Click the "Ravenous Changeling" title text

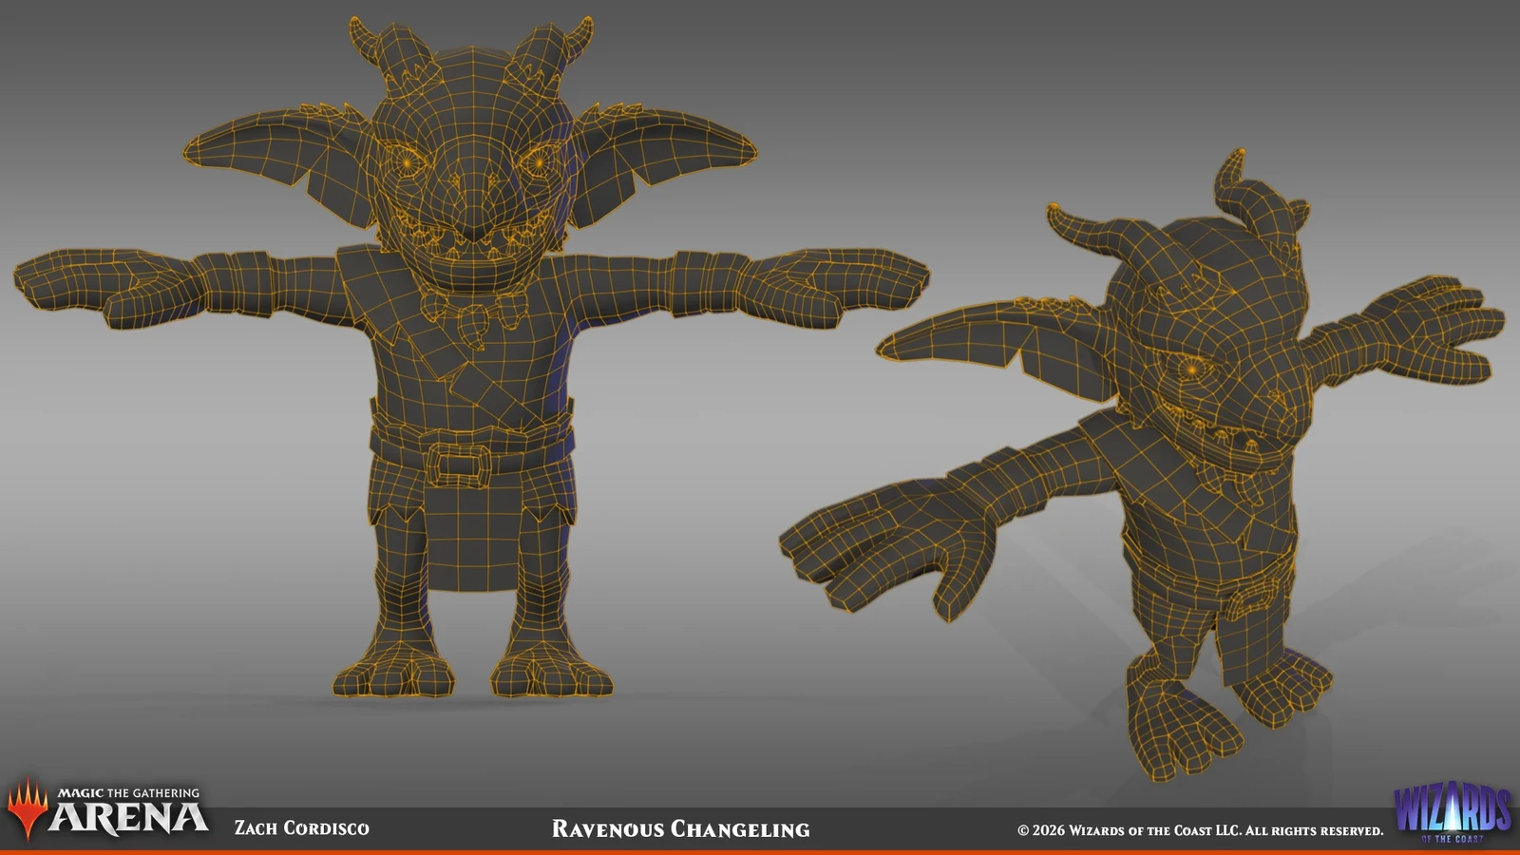(x=681, y=829)
